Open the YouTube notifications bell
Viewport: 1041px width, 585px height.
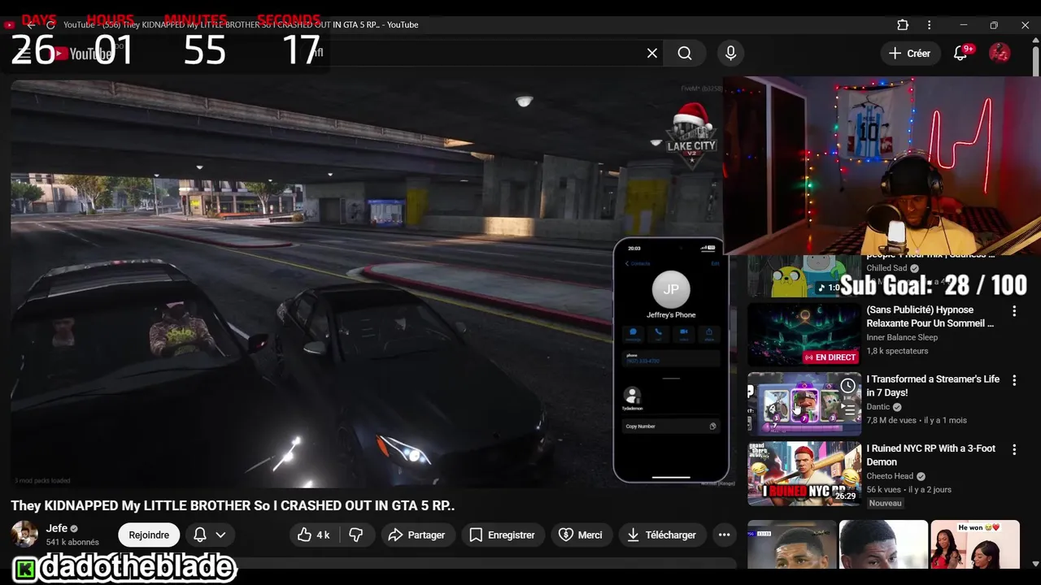coord(960,53)
